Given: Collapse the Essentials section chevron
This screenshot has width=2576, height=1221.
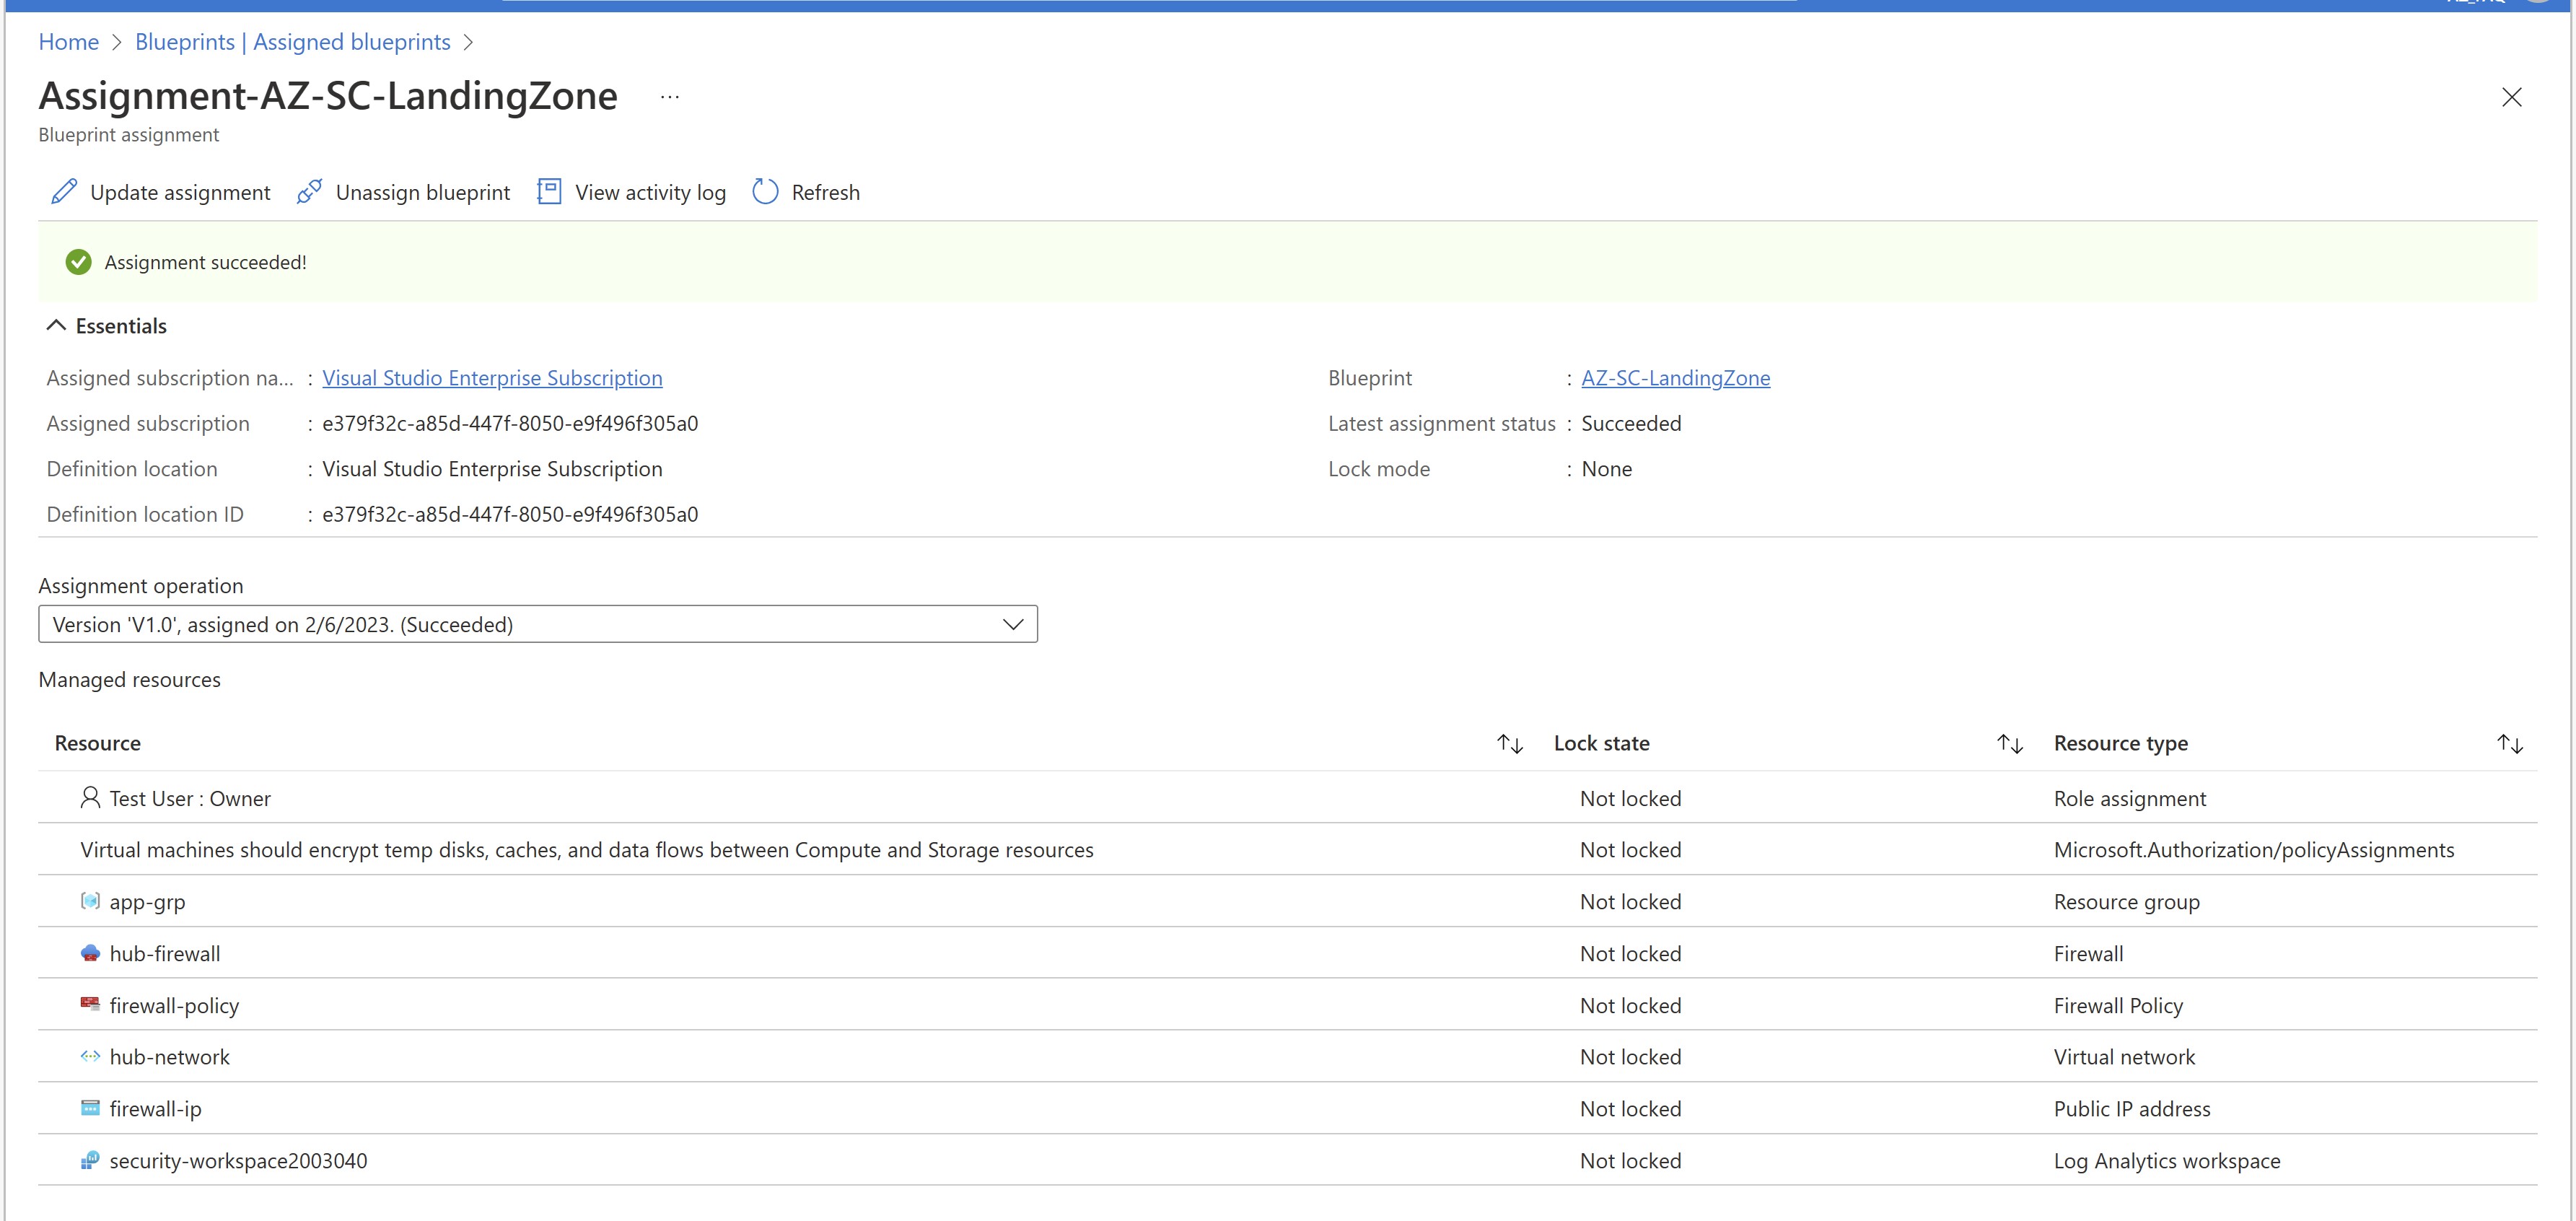Looking at the screenshot, I should click(x=56, y=325).
